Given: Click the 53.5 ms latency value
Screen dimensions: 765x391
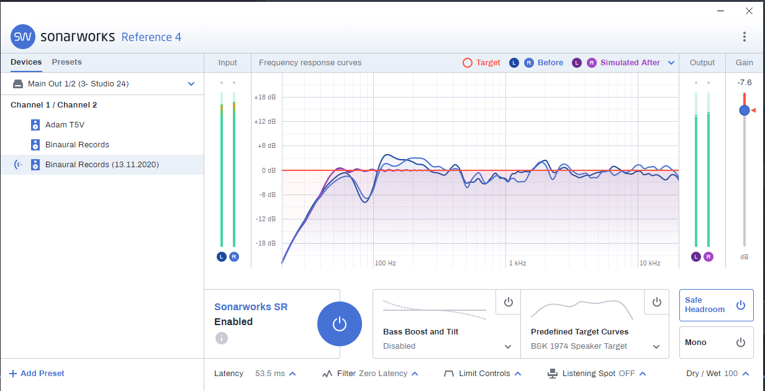Looking at the screenshot, I should coord(270,374).
